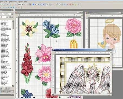Open the Enhancements menu

point(13,2)
